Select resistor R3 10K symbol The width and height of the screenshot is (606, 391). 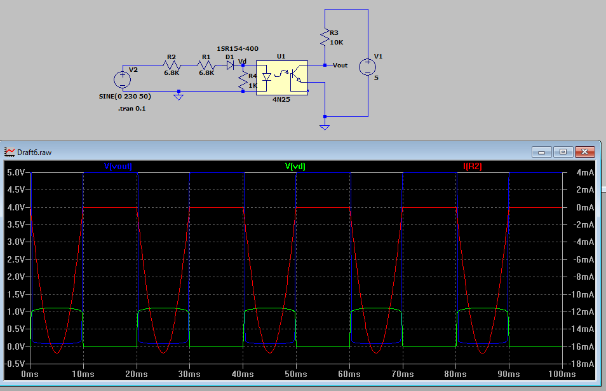tap(325, 38)
